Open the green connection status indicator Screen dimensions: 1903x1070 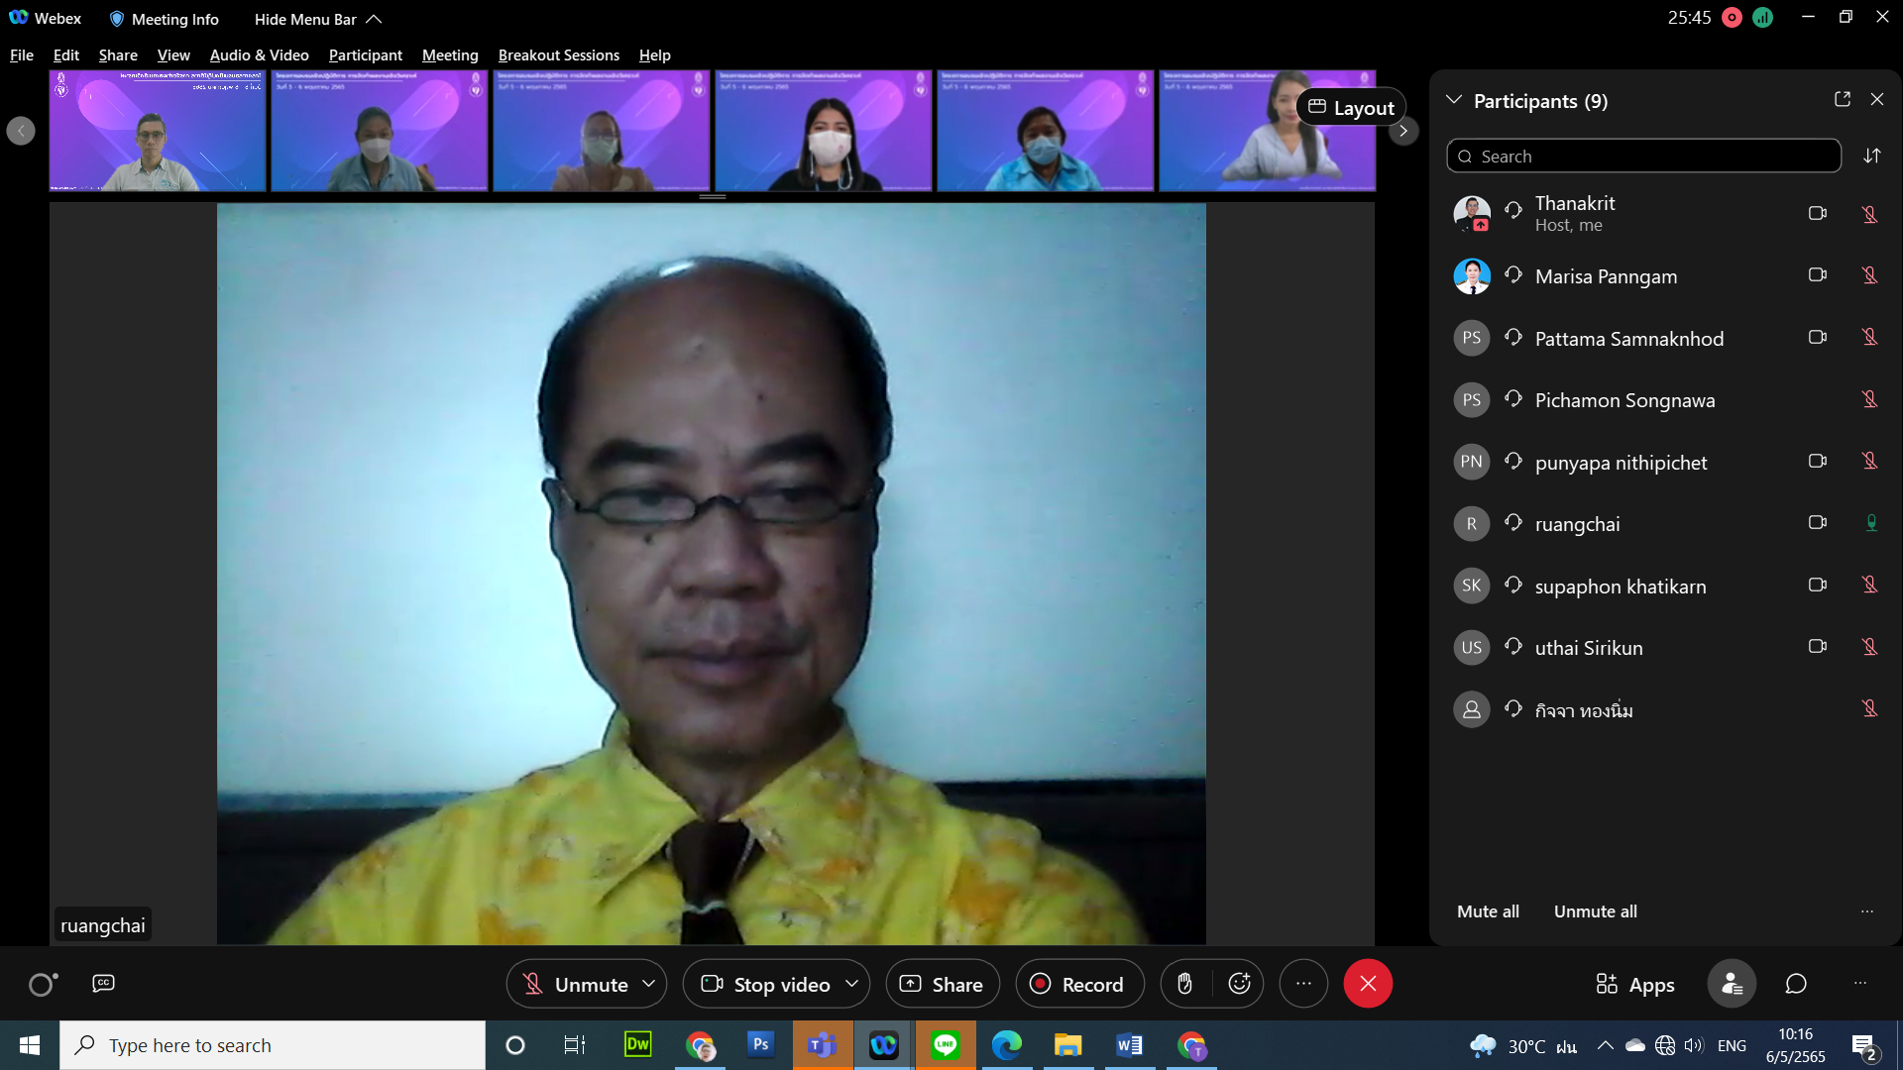1762,18
